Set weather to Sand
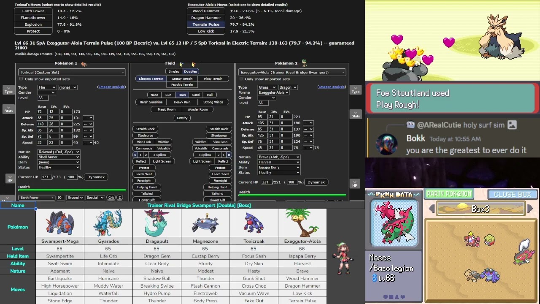This screenshot has width=540, height=304. click(196, 95)
